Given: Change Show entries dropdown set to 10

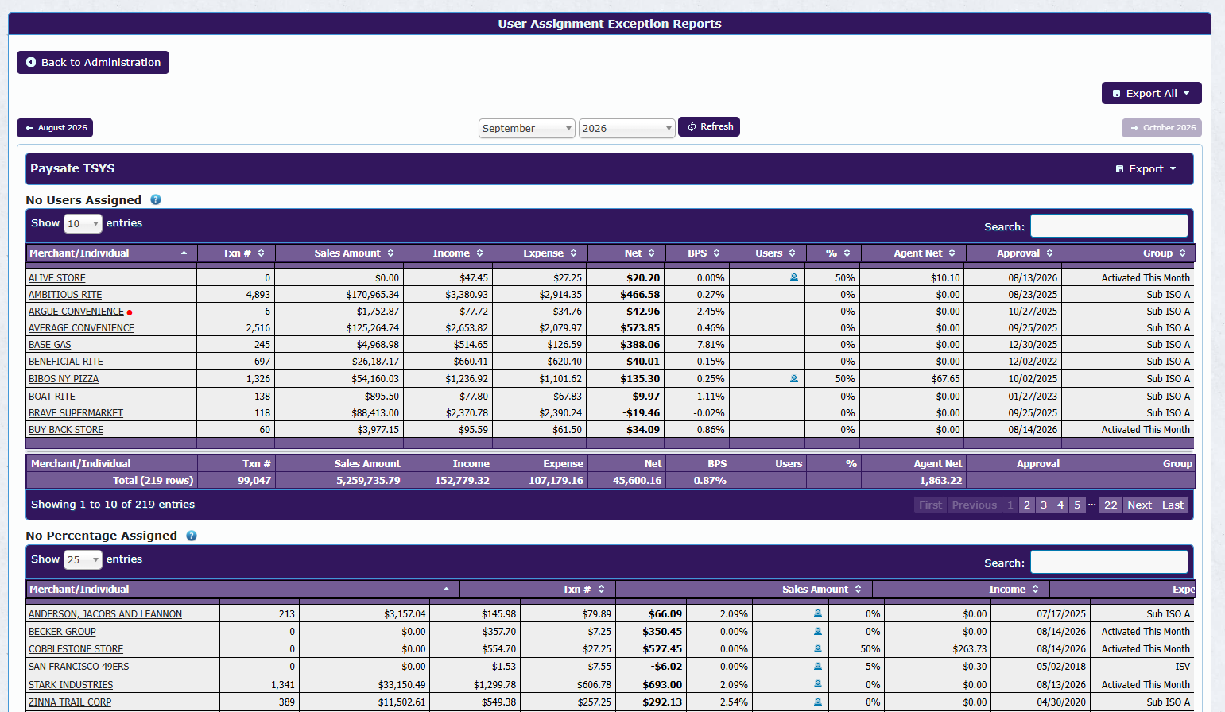Looking at the screenshot, I should 83,223.
